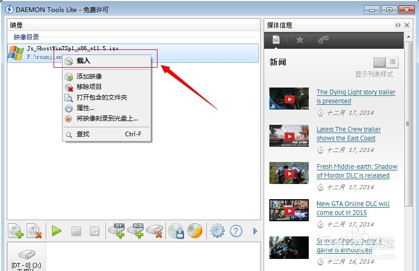The image size is (419, 271).
Task: Click the media info panel scrollbar thumb
Action: tap(408, 124)
